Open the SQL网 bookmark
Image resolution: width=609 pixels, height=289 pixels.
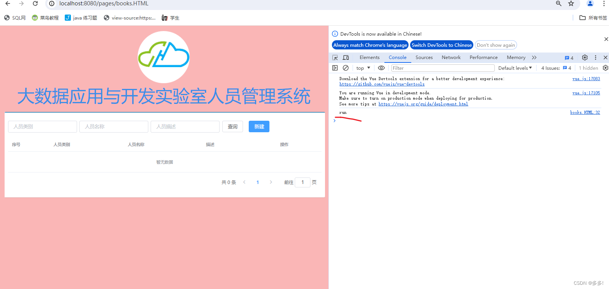[x=15, y=18]
